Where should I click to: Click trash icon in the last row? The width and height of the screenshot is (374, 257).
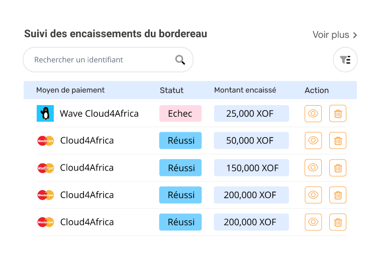pyautogui.click(x=338, y=222)
